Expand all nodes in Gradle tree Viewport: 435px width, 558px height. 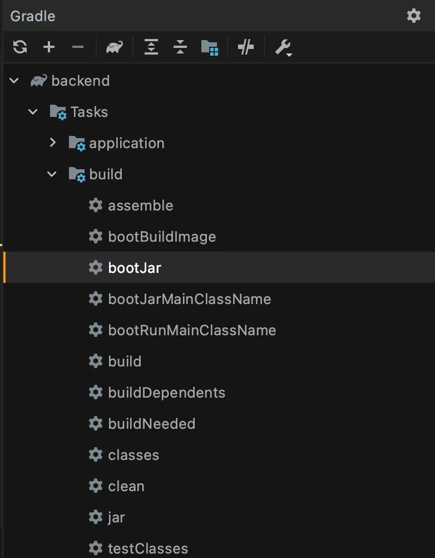point(151,47)
